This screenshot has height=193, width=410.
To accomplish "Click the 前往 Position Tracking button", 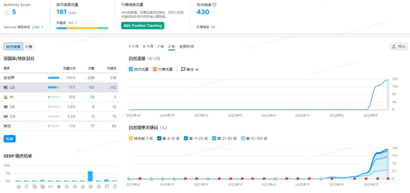I will click(143, 26).
